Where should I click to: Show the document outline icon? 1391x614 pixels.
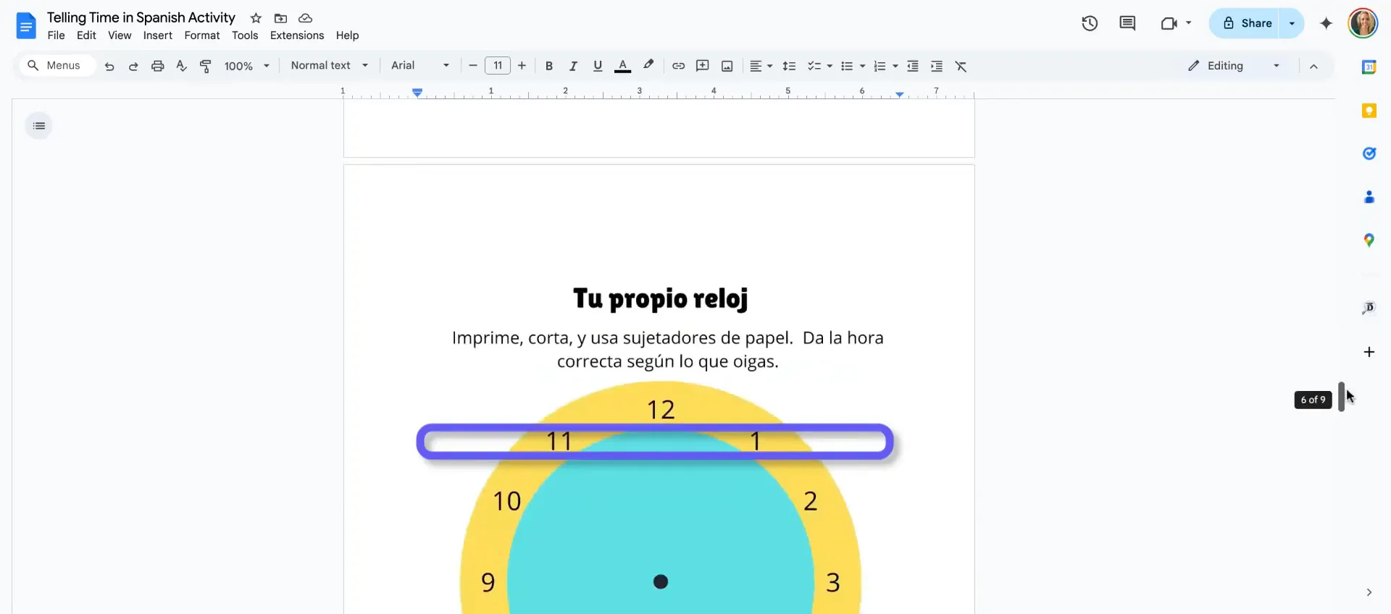39,126
